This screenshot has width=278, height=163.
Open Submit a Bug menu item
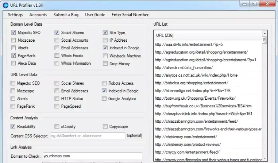click(x=66, y=15)
